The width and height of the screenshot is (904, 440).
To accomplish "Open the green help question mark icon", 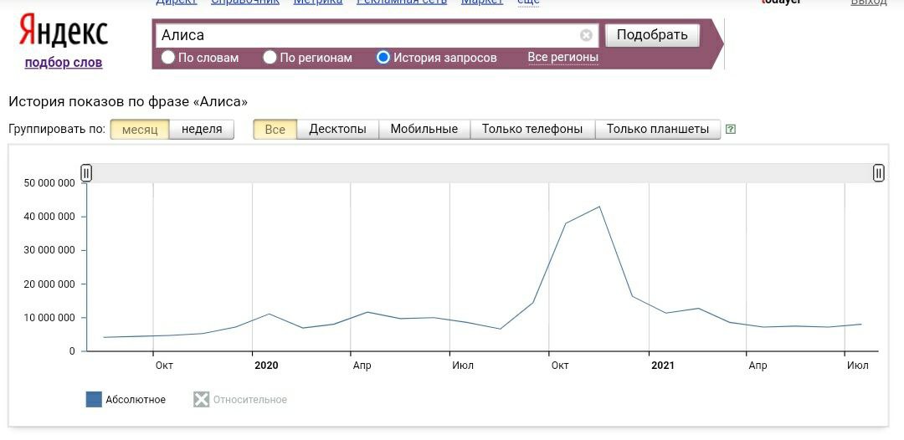I will (x=731, y=129).
